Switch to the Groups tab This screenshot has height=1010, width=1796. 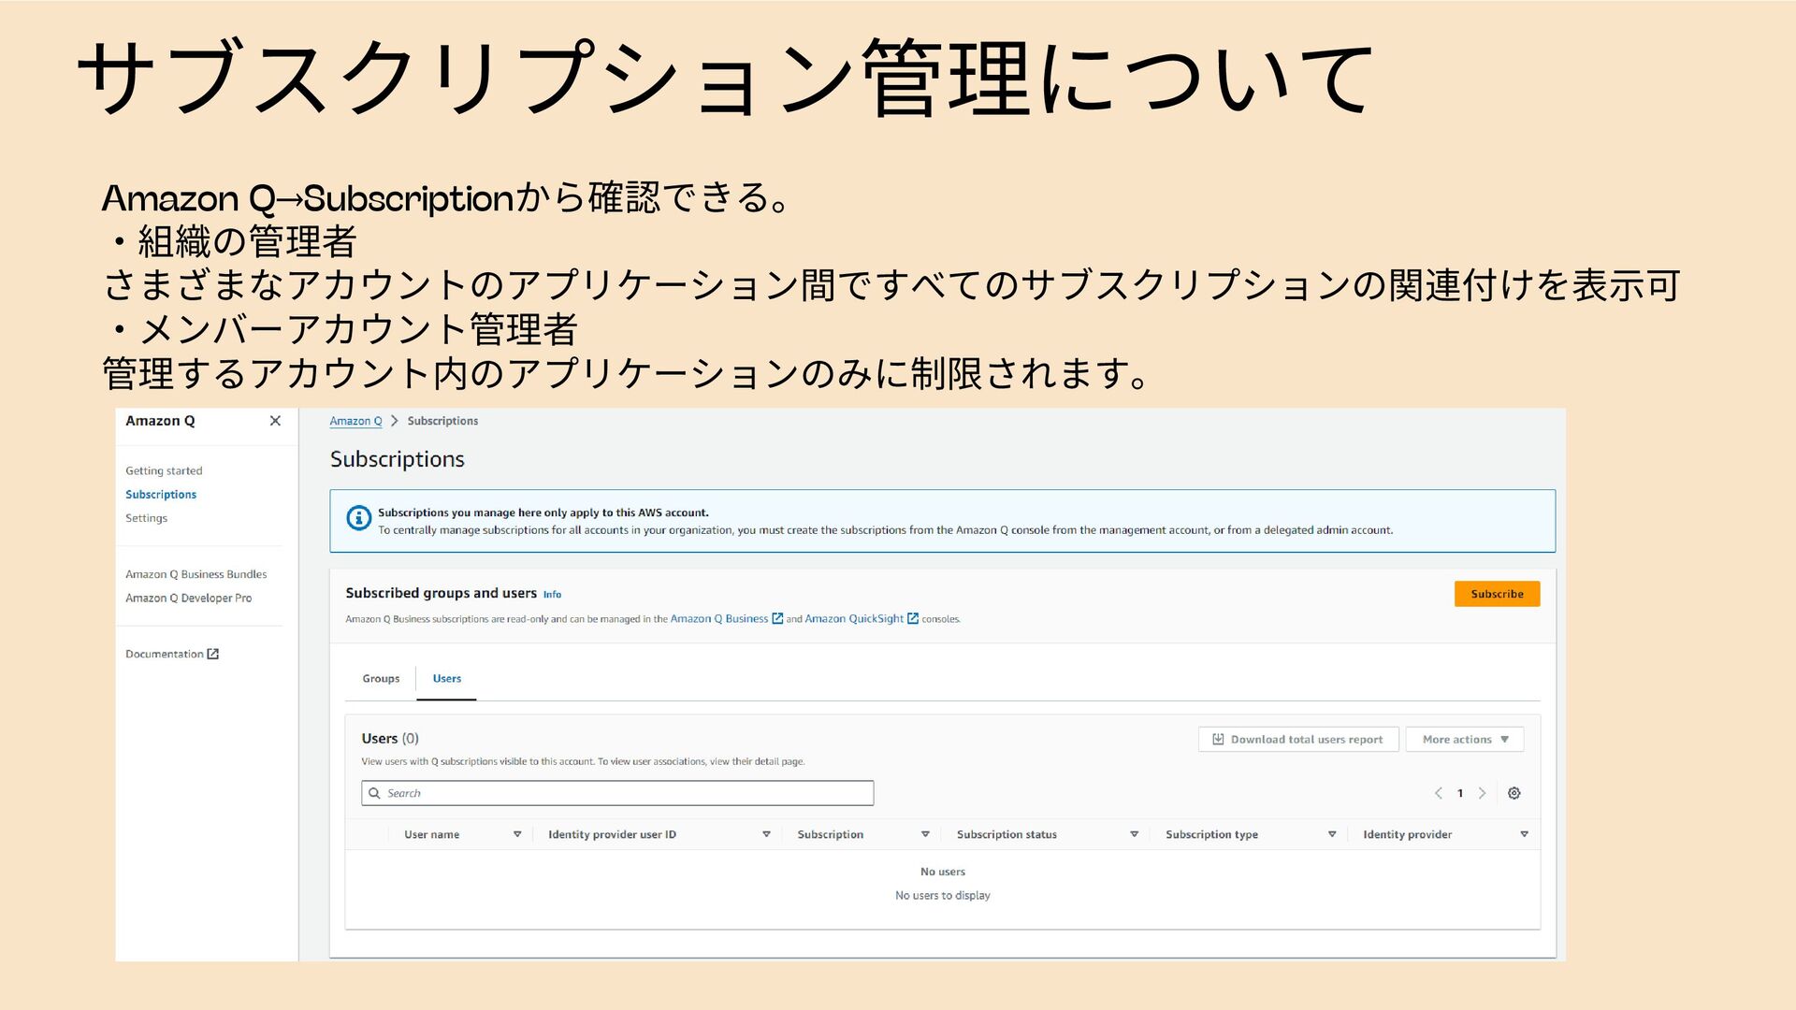pos(381,679)
